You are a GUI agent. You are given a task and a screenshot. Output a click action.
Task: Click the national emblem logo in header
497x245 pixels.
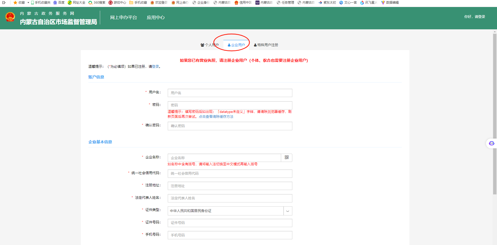(10, 17)
